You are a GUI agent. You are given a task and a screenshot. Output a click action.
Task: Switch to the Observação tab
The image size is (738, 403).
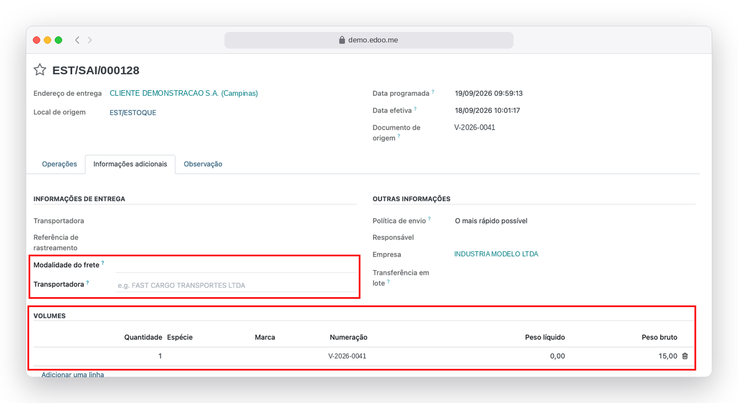click(203, 164)
